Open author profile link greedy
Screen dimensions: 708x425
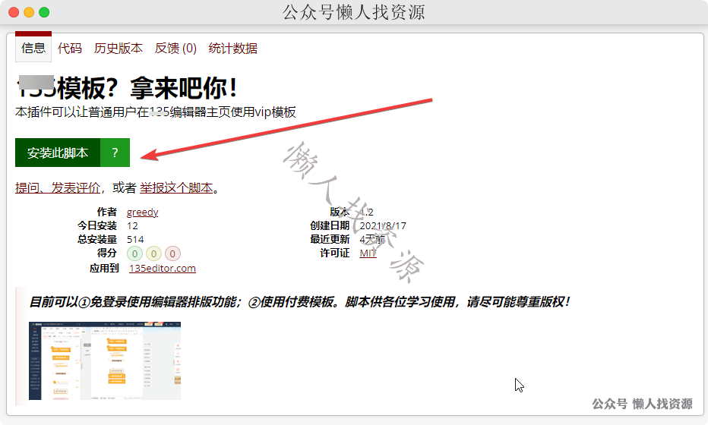(142, 212)
